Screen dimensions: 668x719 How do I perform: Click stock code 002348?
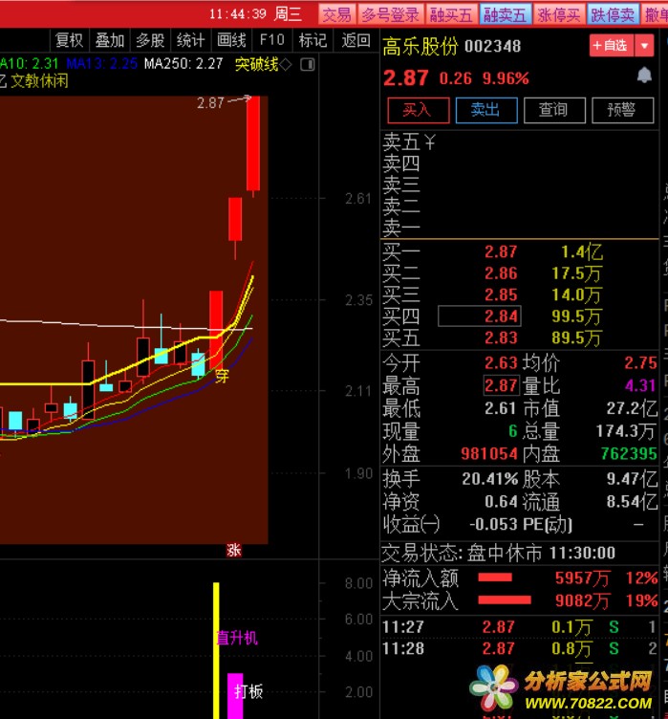pyautogui.click(x=492, y=46)
